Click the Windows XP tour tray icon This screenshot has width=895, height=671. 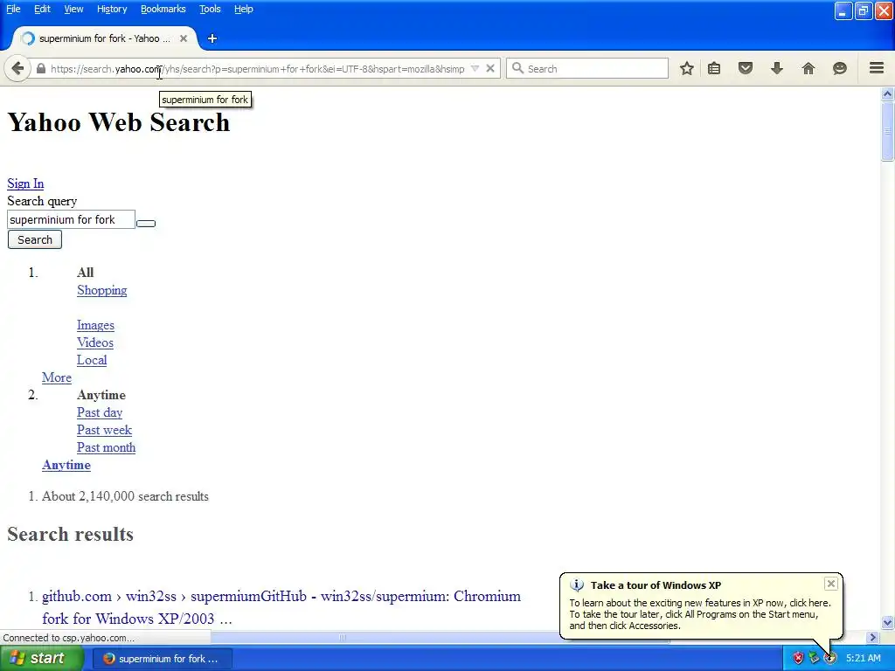tap(830, 659)
